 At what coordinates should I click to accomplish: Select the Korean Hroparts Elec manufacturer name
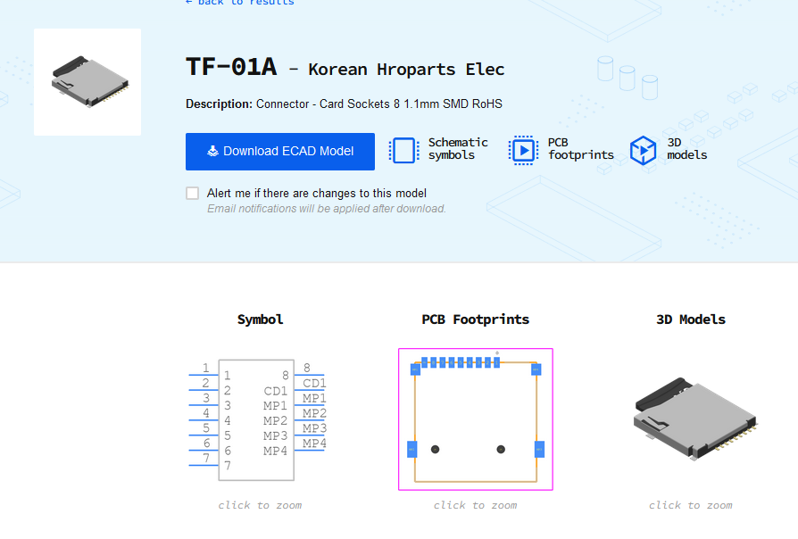pyautogui.click(x=406, y=70)
